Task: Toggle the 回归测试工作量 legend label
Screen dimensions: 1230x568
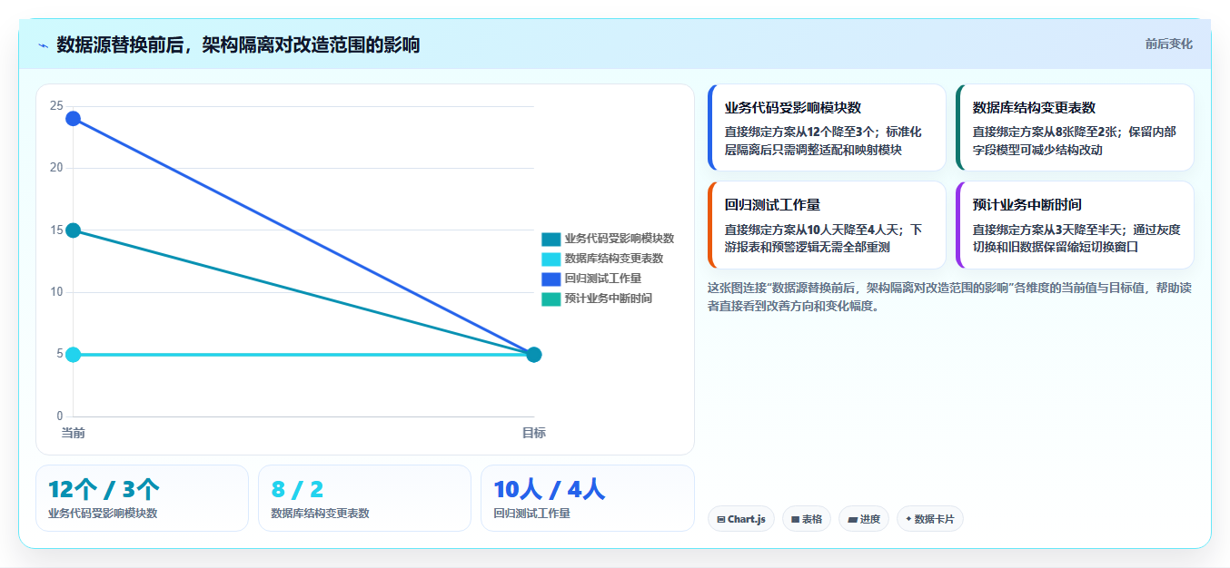Action: point(602,279)
